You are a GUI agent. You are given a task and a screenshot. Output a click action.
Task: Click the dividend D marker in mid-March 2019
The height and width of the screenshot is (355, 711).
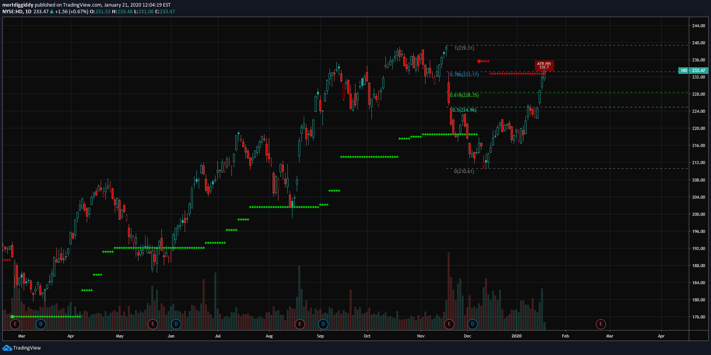pos(41,324)
